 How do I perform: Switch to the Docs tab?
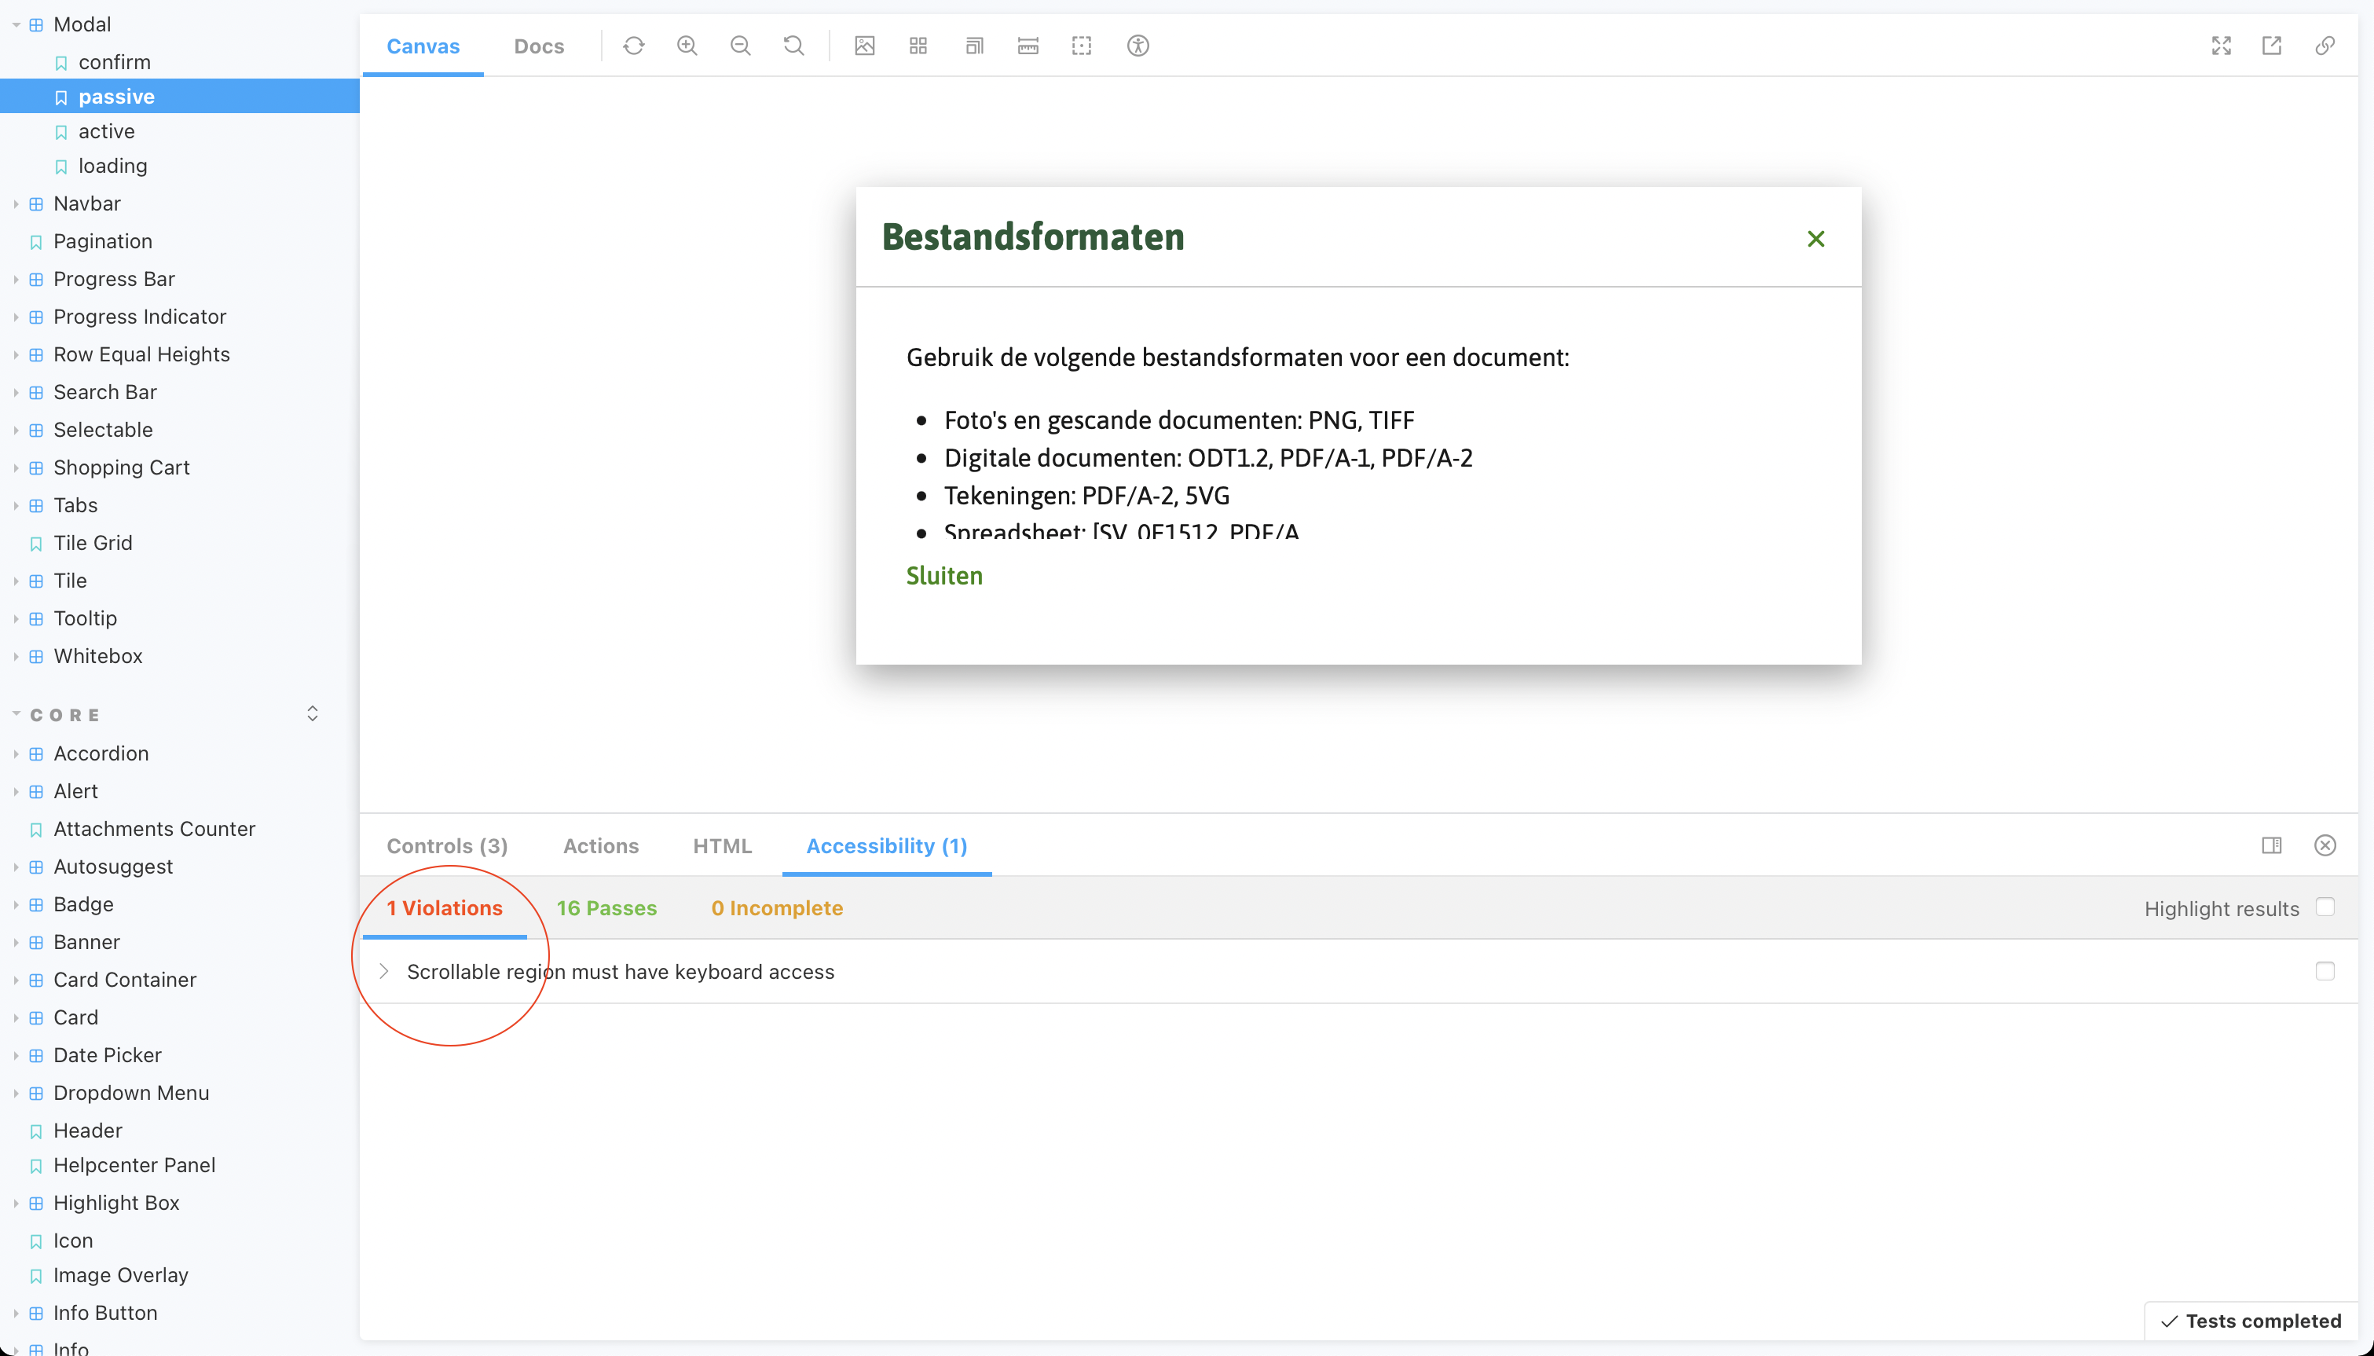(x=539, y=46)
